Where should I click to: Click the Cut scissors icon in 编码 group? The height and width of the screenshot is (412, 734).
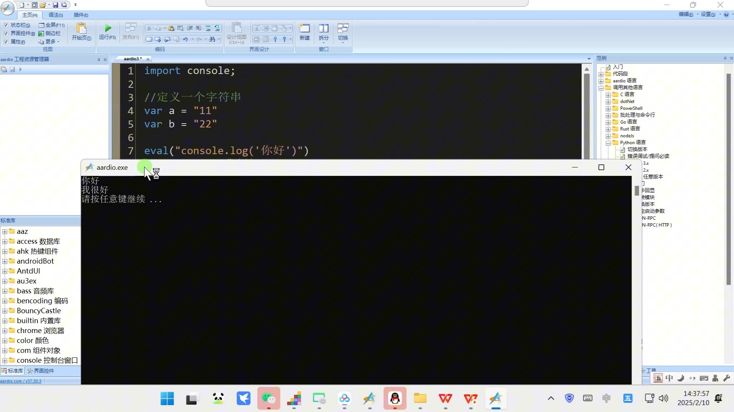pos(149,28)
